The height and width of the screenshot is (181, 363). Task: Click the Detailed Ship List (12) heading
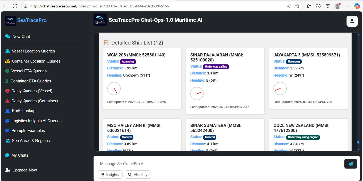click(137, 43)
